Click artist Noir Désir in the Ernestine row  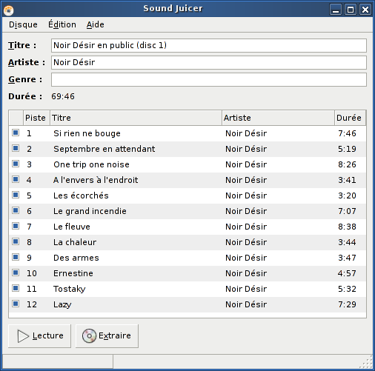(246, 273)
